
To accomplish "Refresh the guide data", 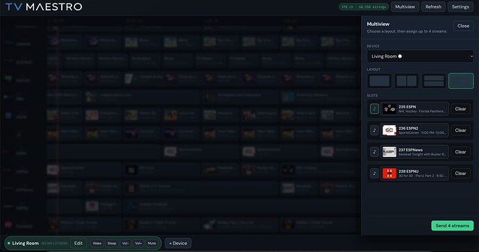I will click(x=433, y=7).
